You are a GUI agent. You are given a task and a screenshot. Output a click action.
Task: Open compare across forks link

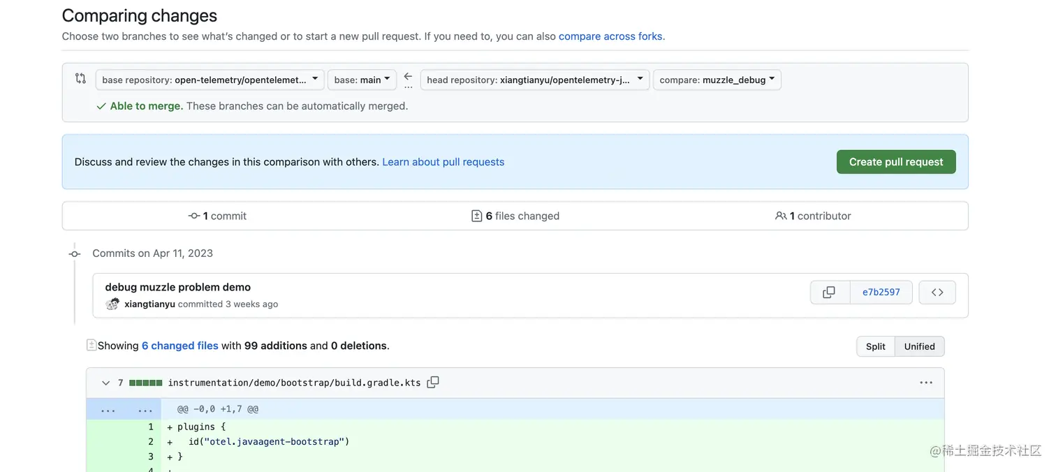click(610, 36)
